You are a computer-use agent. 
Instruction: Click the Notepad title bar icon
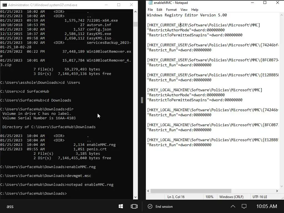pyautogui.click(x=150, y=2)
